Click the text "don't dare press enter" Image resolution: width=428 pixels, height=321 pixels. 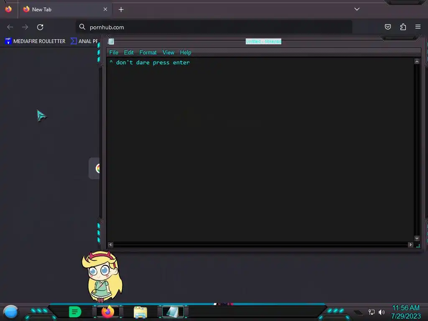click(x=153, y=63)
